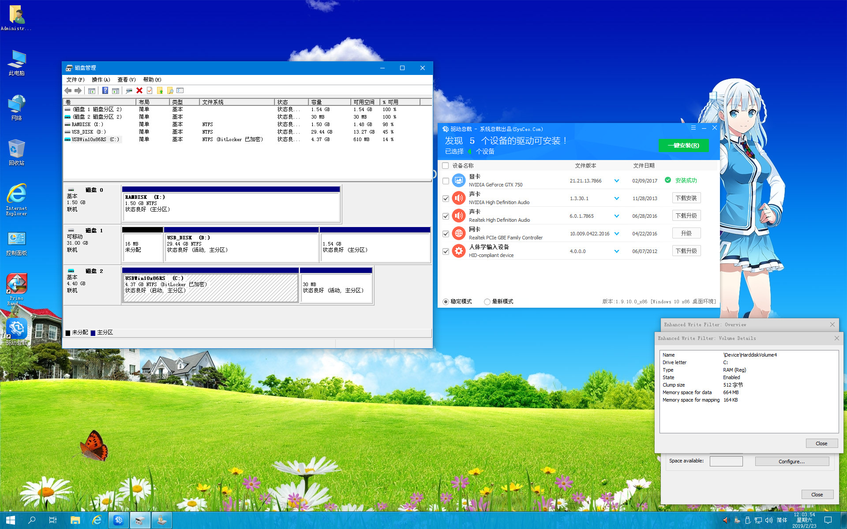
Task: Click the yellow folder with green arrow icon
Action: click(160, 90)
